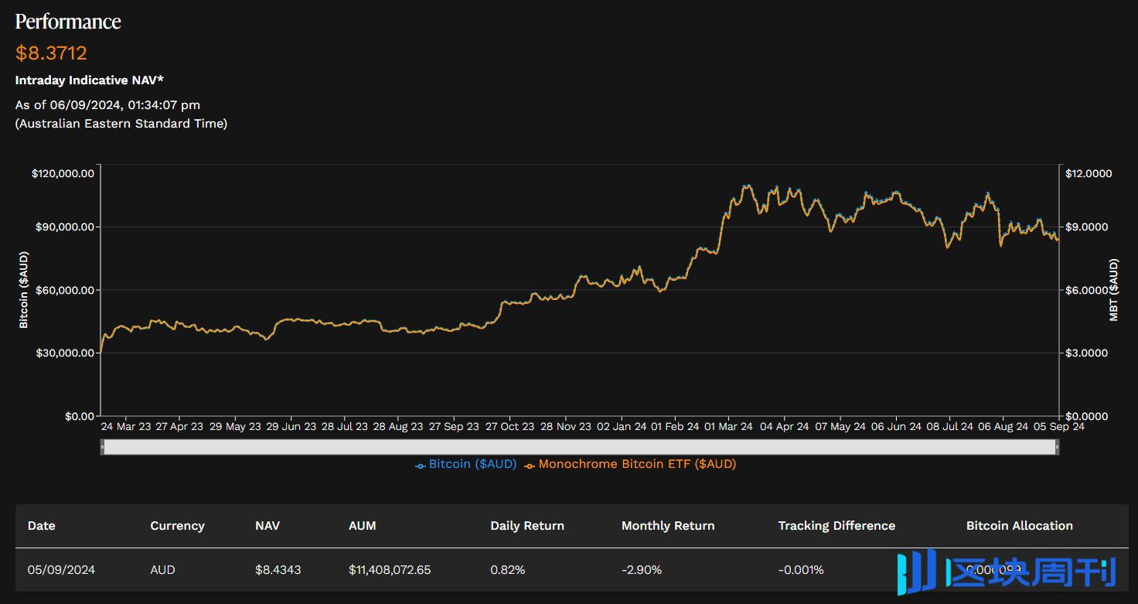Click the Bitcoin Allocation column header
This screenshot has height=604, width=1138.
coord(1020,526)
